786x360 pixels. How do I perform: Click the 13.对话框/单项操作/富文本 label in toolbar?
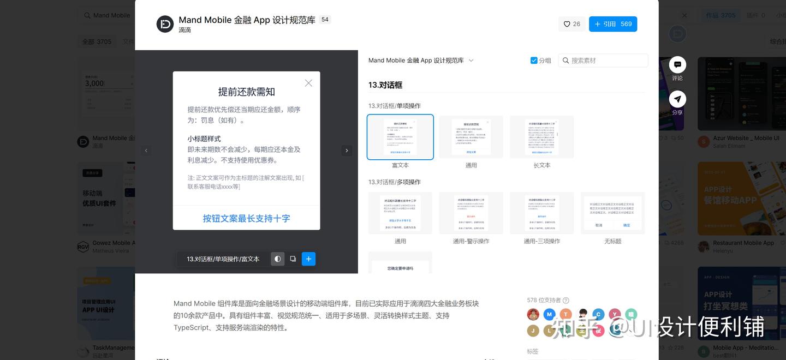[223, 259]
